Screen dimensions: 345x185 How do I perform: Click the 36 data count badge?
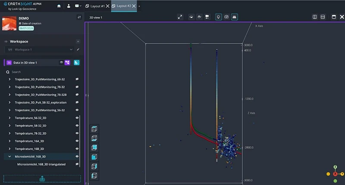tap(9, 62)
